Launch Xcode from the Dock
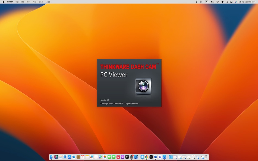 point(136,157)
